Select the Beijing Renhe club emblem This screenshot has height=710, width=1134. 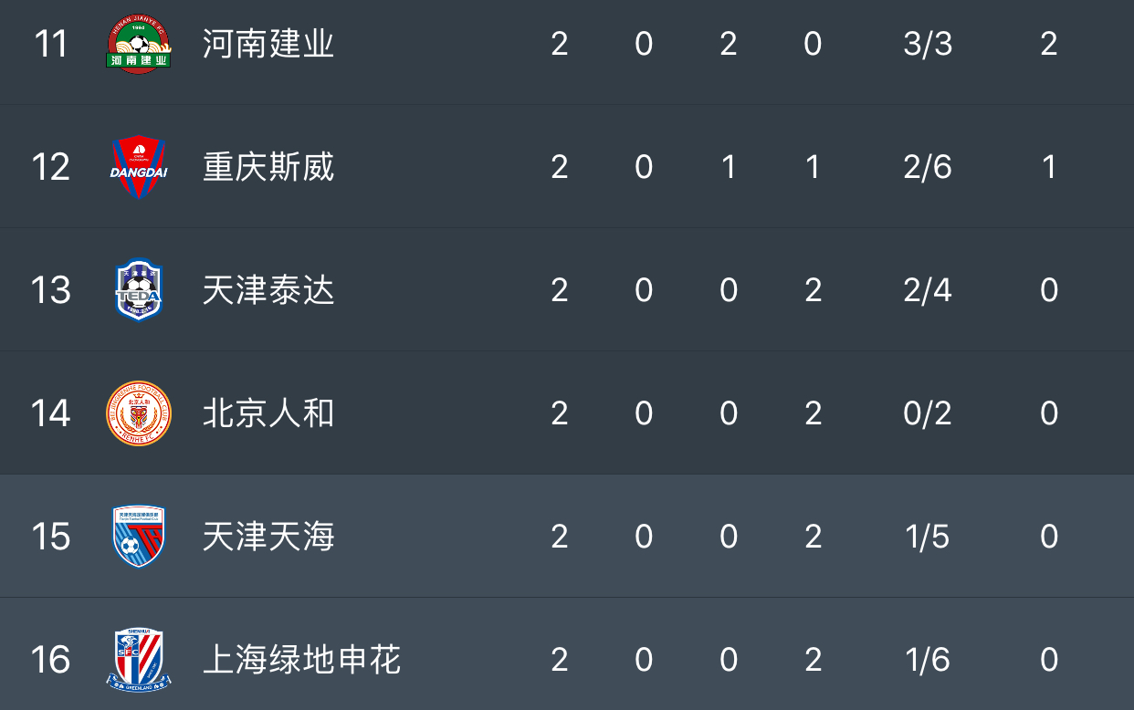(138, 413)
